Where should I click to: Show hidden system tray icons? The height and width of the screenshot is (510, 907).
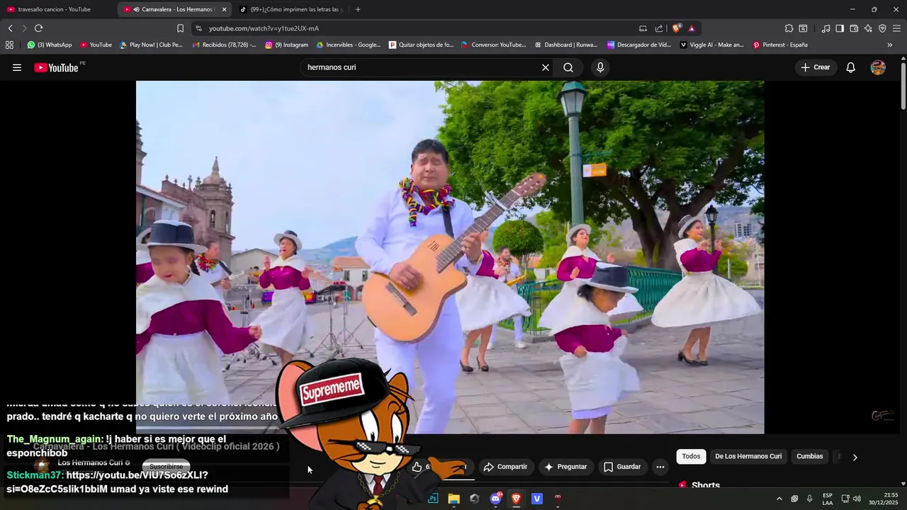pos(779,499)
